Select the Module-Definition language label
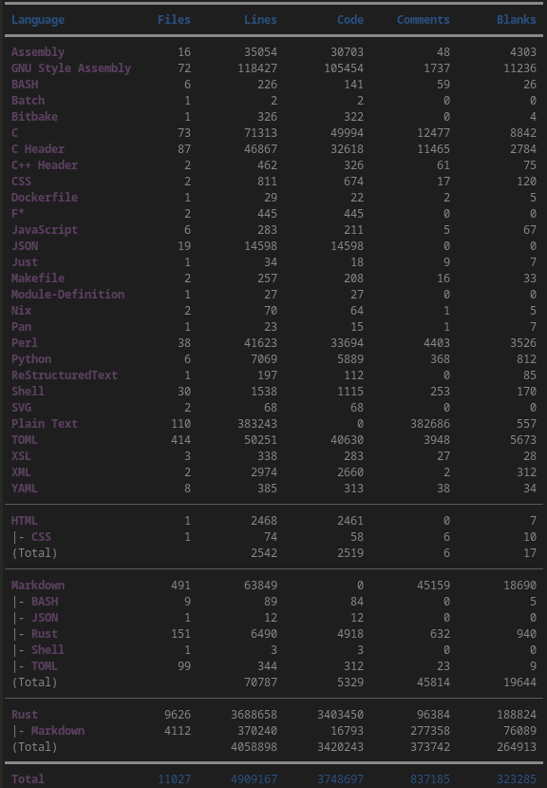 (x=67, y=294)
